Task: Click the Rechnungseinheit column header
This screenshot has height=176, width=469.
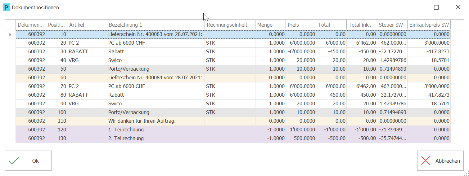Action: tap(230, 25)
